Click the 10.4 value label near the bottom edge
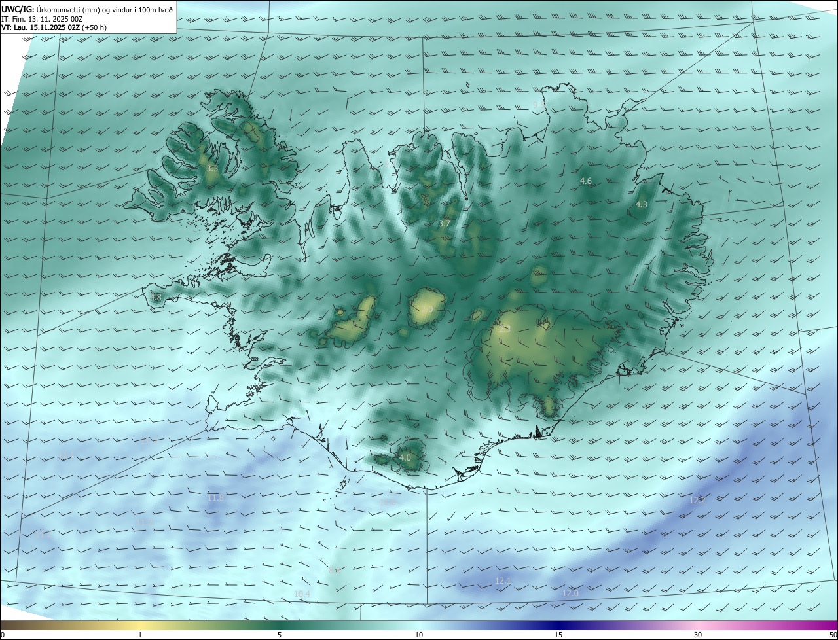This screenshot has height=640, width=838. tap(302, 594)
